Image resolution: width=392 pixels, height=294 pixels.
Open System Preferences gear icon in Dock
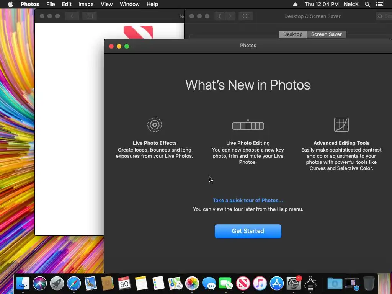tap(294, 283)
